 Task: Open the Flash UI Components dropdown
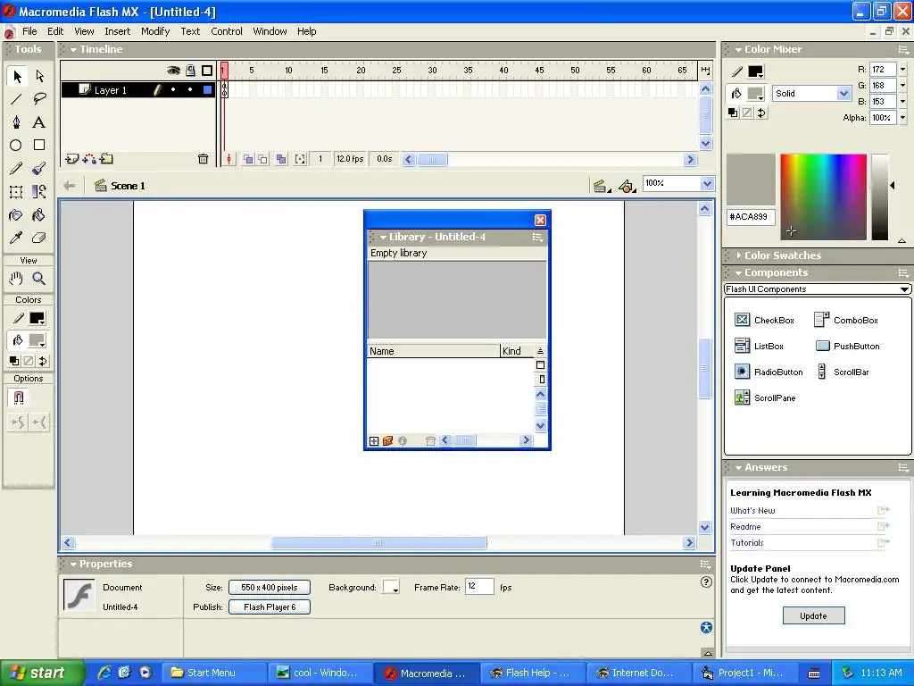point(818,289)
